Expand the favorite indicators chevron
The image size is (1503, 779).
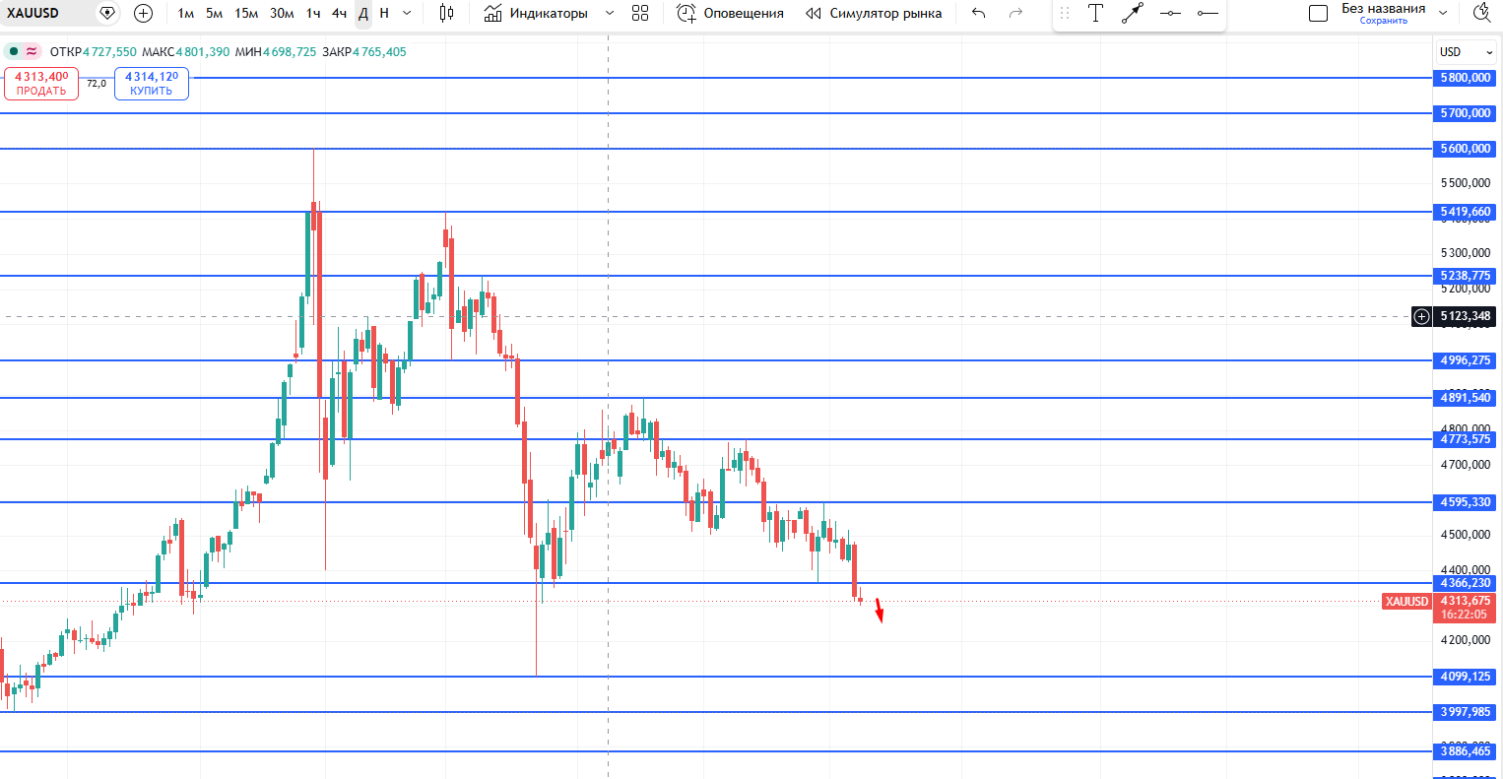pyautogui.click(x=609, y=13)
